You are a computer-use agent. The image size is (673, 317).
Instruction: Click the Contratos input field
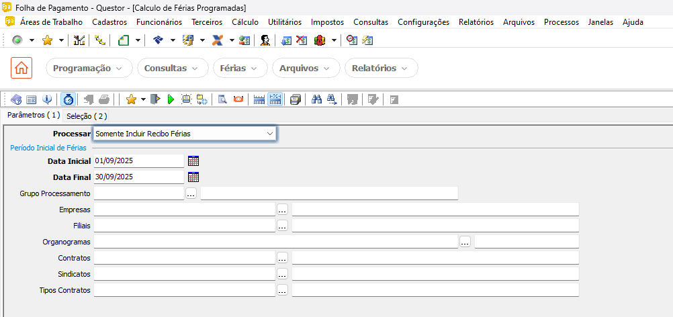(184, 258)
